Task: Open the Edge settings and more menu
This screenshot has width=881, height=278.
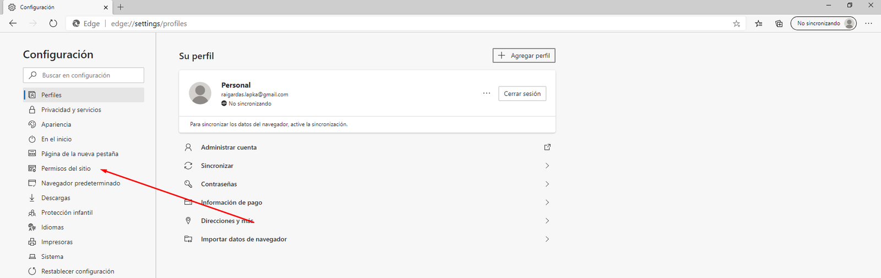Action: 868,24
